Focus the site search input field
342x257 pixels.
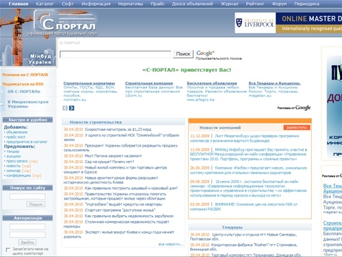pyautogui.click(x=27, y=196)
